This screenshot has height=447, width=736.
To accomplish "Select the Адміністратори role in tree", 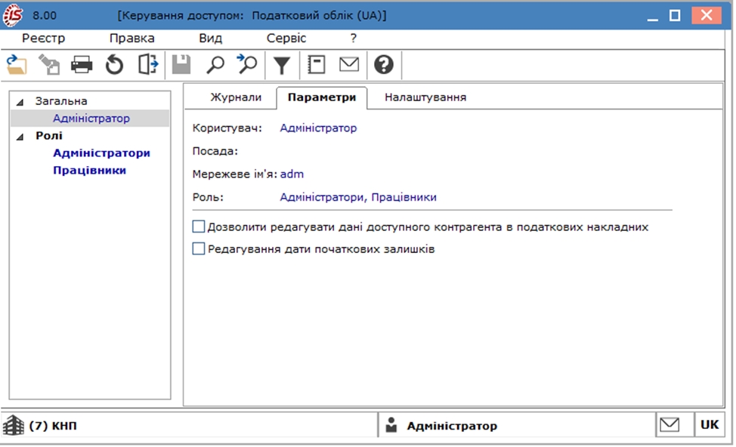I will pyautogui.click(x=101, y=153).
